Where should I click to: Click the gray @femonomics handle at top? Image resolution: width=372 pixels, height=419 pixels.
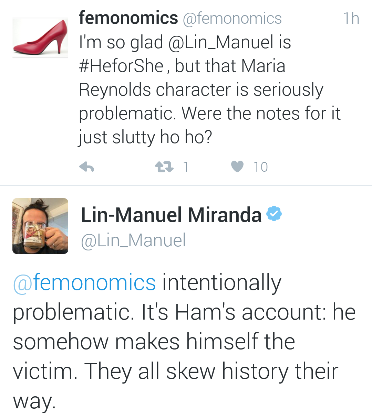[x=232, y=19]
